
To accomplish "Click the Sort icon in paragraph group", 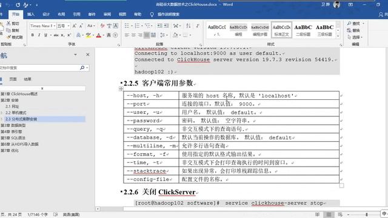I will point(189,25).
